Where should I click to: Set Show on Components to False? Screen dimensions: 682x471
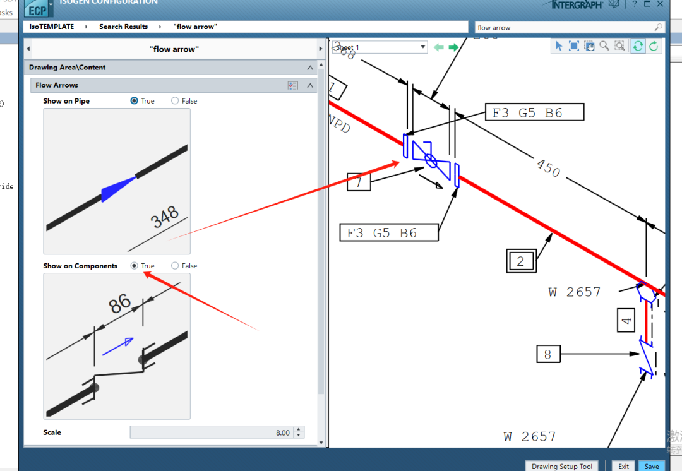175,265
